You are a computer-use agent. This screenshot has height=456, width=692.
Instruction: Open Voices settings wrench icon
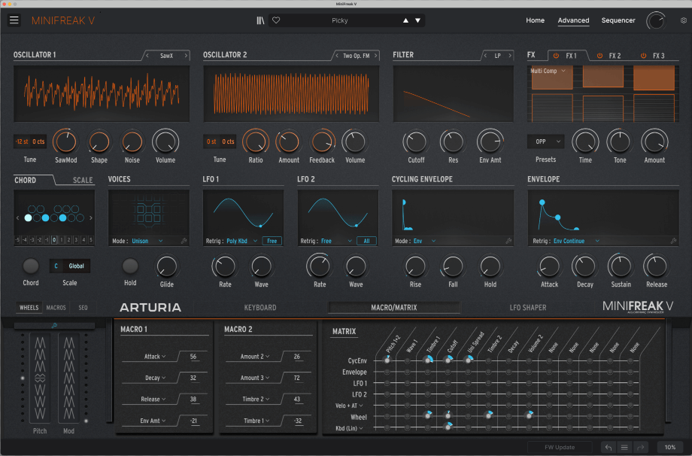click(184, 241)
